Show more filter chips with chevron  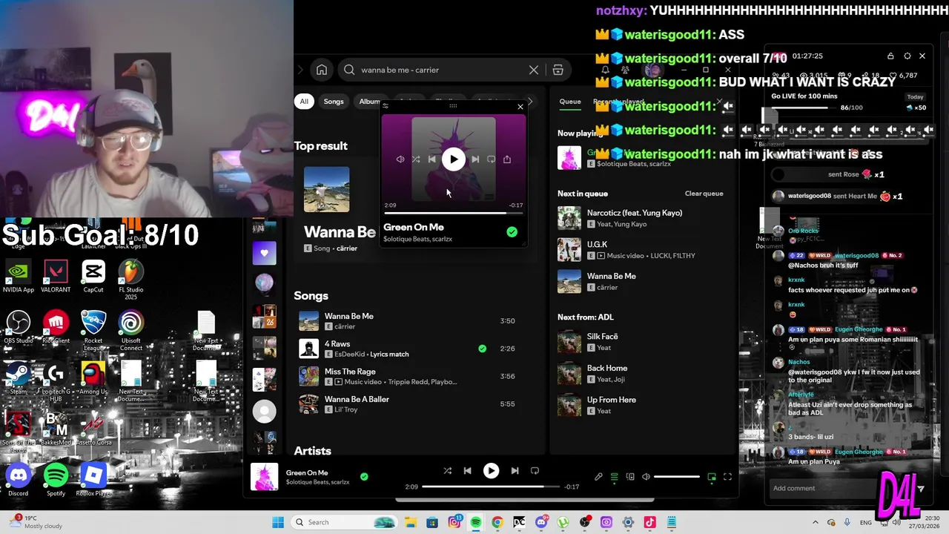coord(529,102)
